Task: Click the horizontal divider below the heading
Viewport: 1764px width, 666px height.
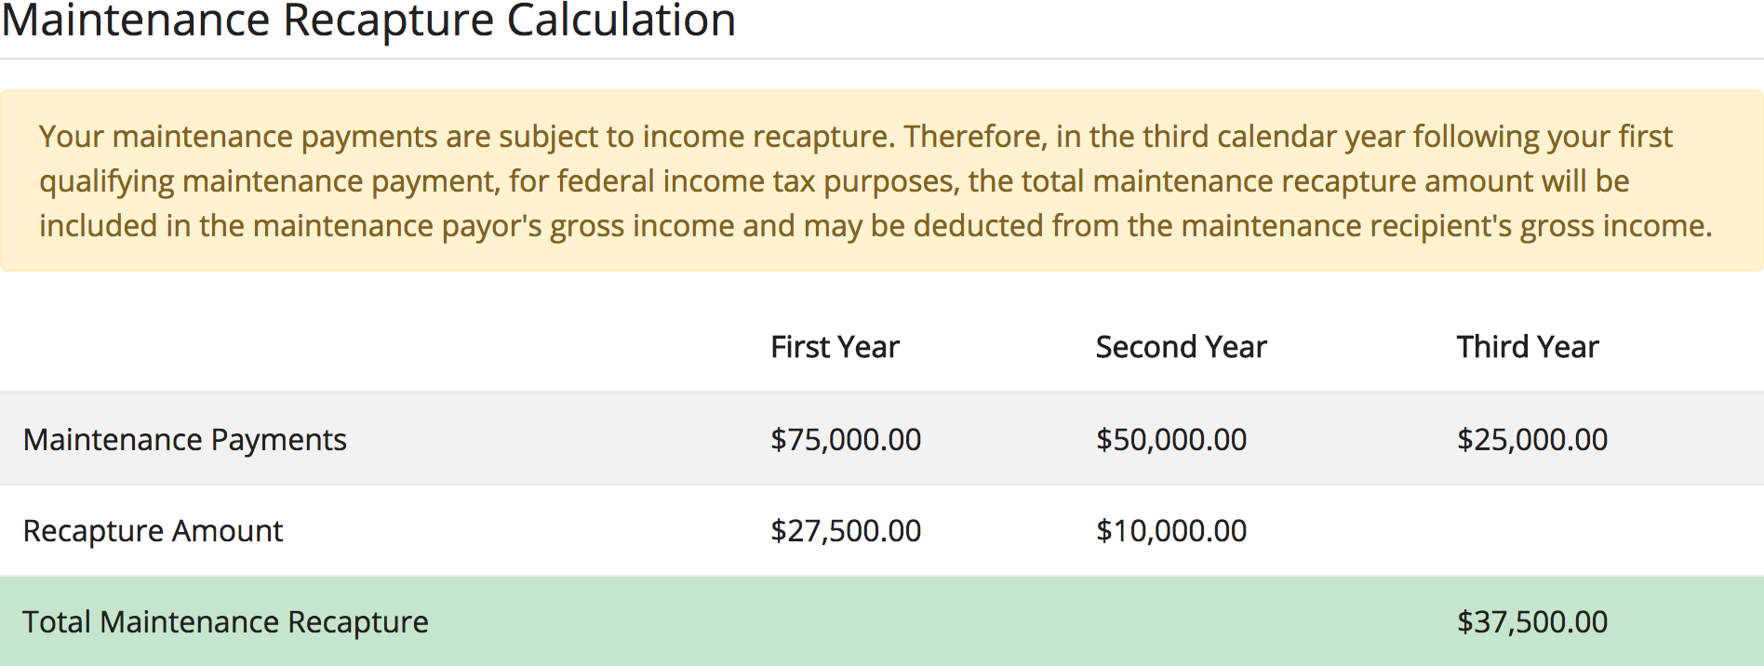Action: [x=882, y=59]
